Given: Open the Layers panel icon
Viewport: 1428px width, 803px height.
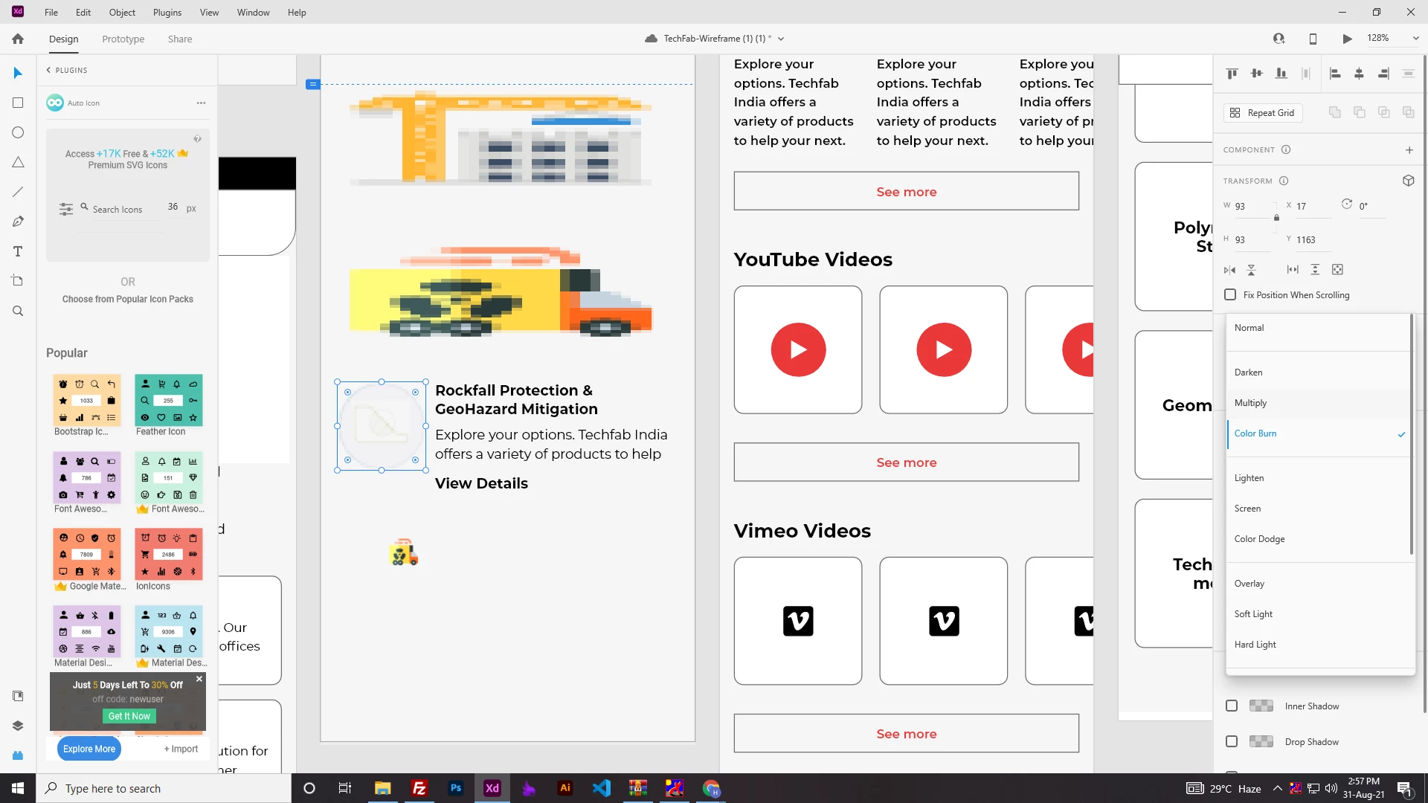Looking at the screenshot, I should tap(18, 726).
